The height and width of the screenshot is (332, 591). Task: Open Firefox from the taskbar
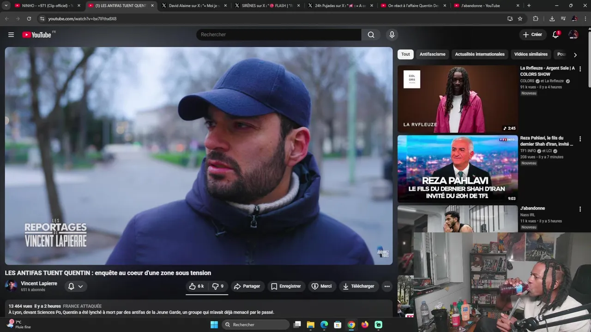365,325
